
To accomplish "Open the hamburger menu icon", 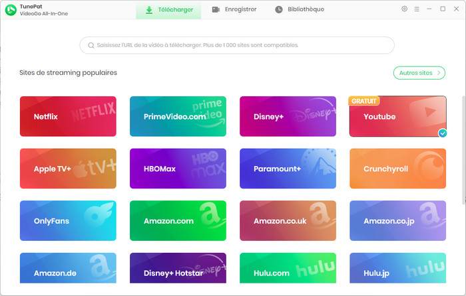I will coord(417,9).
